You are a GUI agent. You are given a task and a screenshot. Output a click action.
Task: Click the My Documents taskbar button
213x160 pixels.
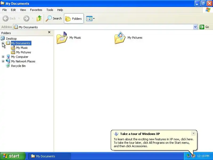point(50,156)
